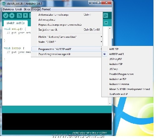Image resolution: width=156 pixels, height=140 pixels.
Task: Choose Zapeči zagonski nalagalnik entry
Action: click(x=67, y=54)
